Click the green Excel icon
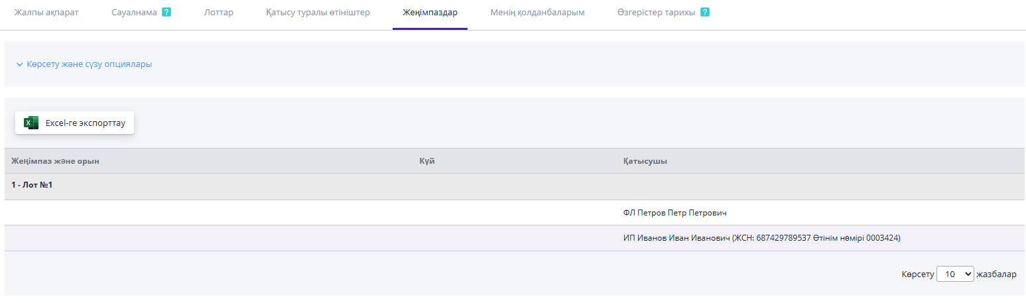 coord(31,123)
